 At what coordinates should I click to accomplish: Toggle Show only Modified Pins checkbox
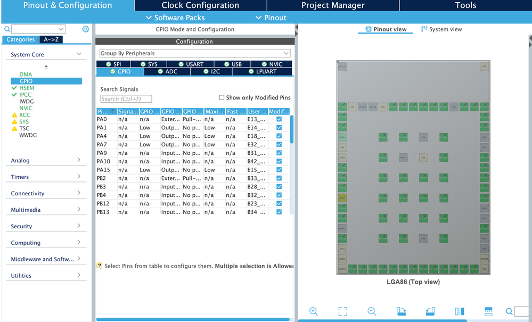pos(222,97)
